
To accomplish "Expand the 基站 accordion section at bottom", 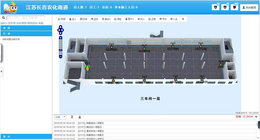I will (x=26, y=137).
